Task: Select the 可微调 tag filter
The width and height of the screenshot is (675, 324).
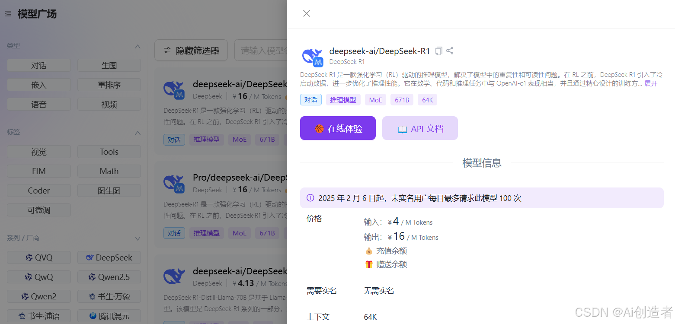Action: 39,210
